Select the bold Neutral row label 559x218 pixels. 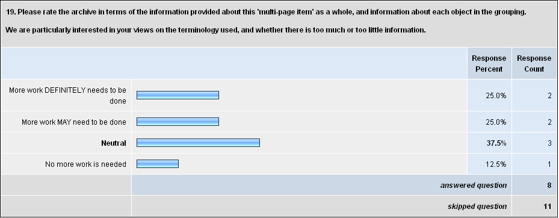[114, 143]
